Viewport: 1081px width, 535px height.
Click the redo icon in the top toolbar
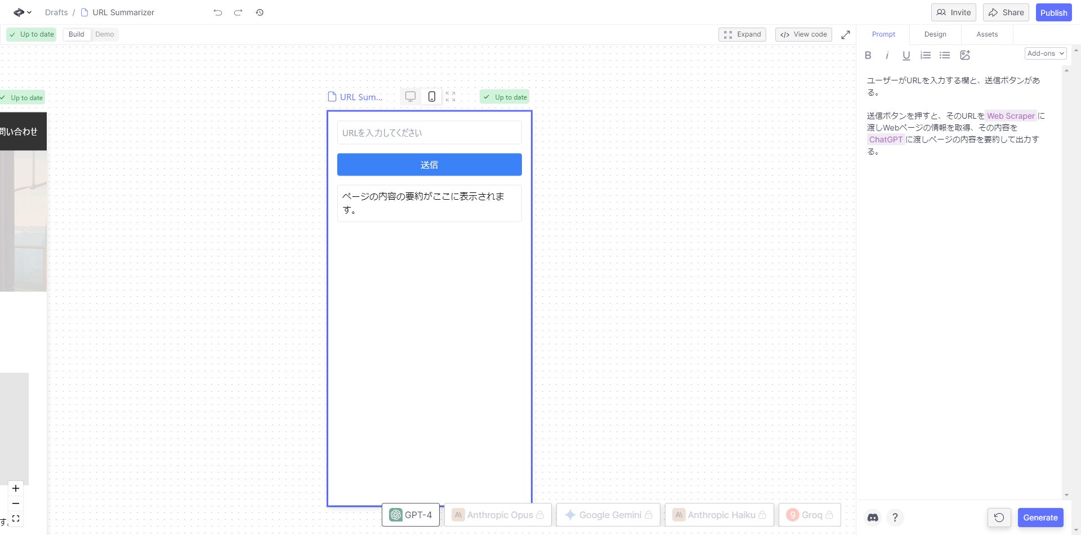pyautogui.click(x=238, y=12)
